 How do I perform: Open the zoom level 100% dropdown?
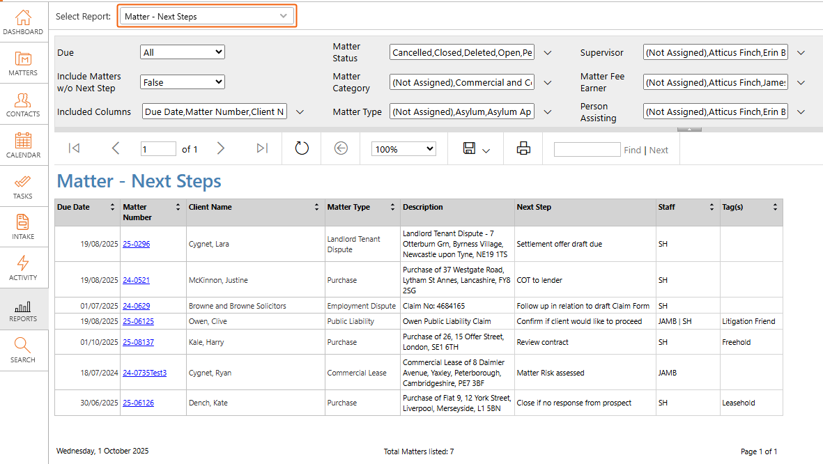(405, 149)
